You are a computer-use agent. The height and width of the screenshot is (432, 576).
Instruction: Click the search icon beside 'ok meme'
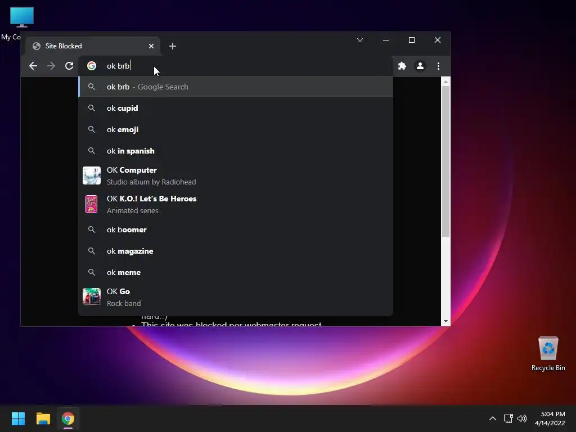(92, 272)
